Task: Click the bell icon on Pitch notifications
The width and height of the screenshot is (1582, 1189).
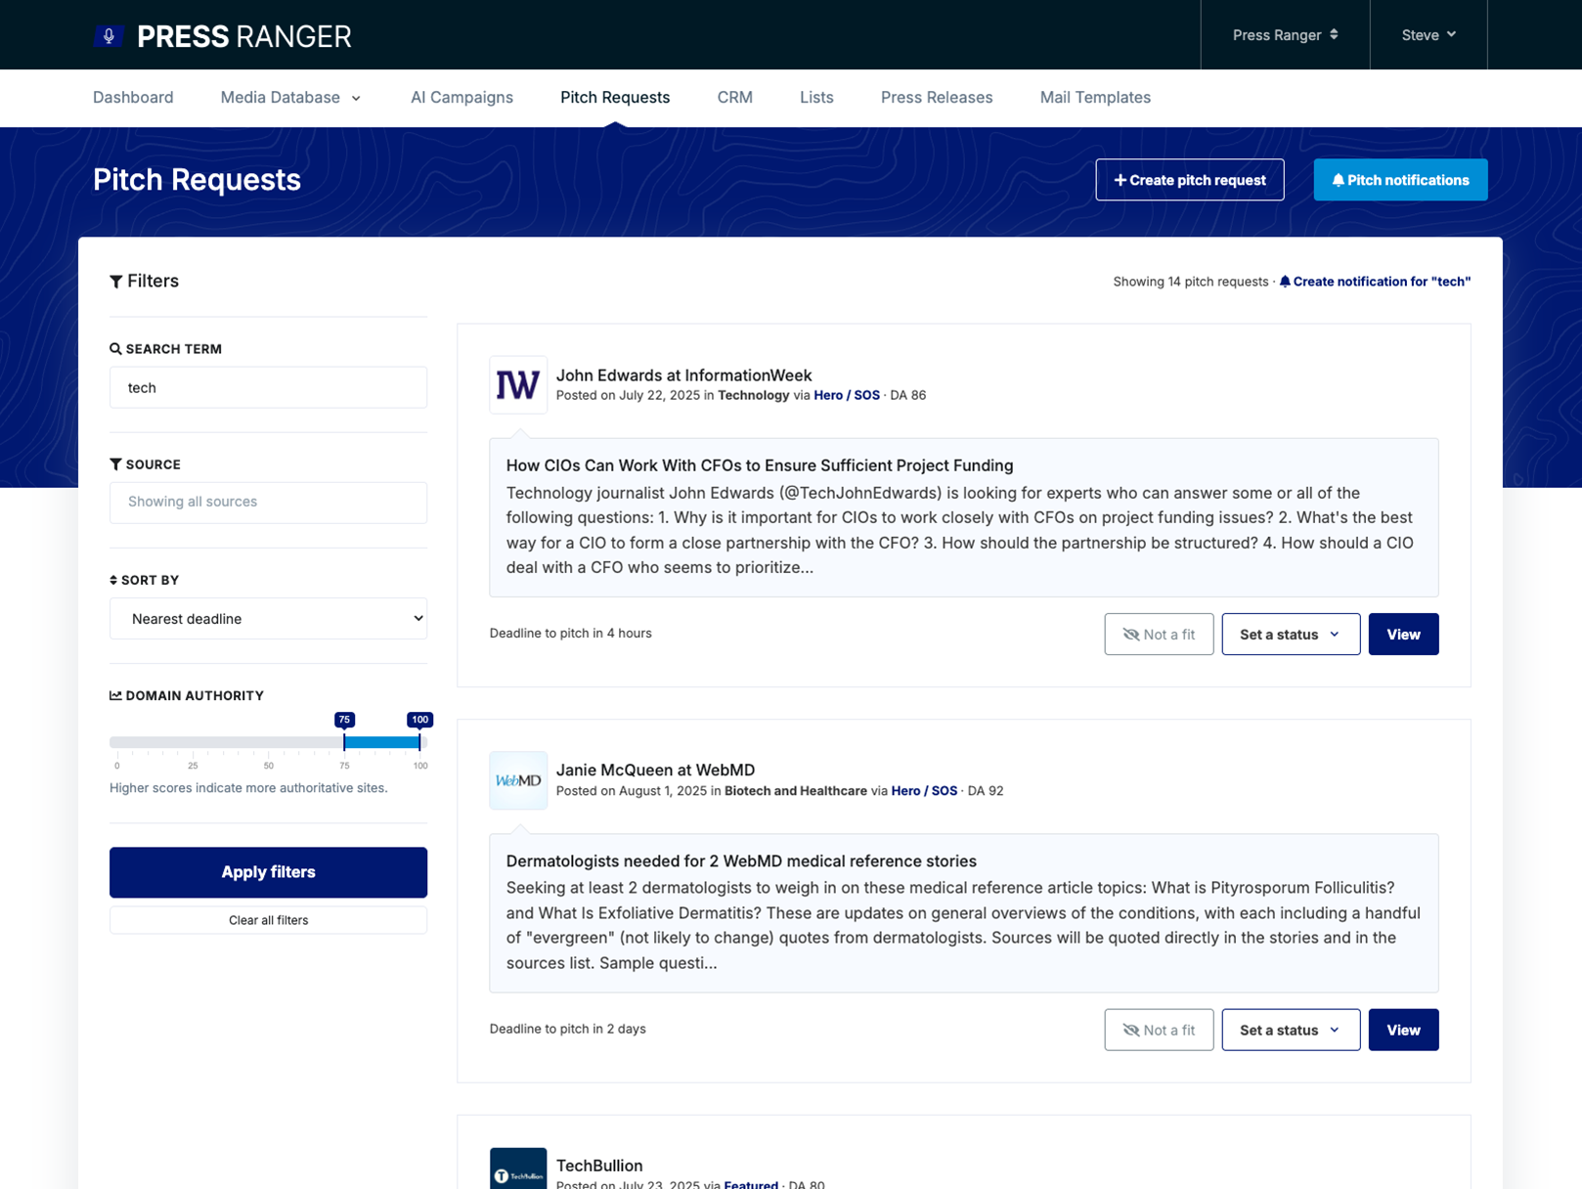Action: pyautogui.click(x=1338, y=180)
